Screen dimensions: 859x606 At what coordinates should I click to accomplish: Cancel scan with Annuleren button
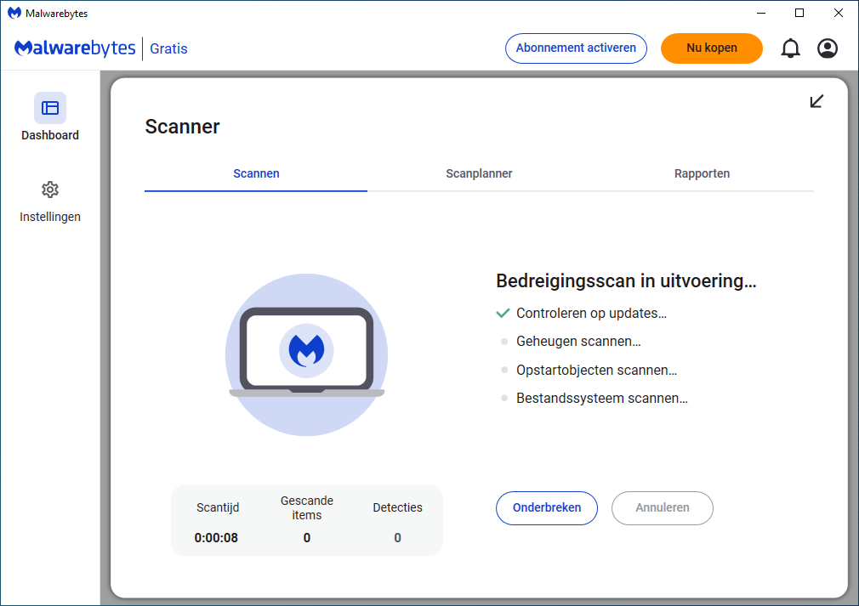[663, 508]
